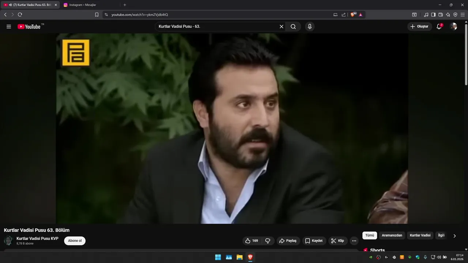468x263 pixels.
Task: Reload the current page
Action: (20, 15)
